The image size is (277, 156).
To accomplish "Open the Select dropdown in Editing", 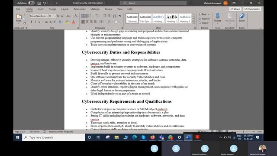I will click(204, 23).
